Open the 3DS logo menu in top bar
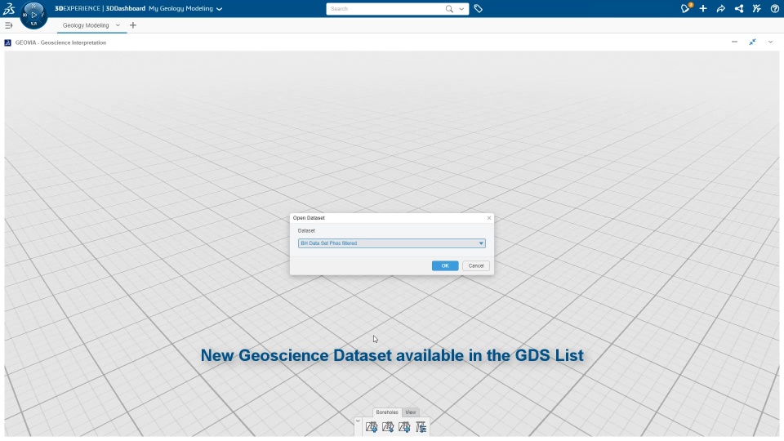784x441 pixels. pos(9,8)
